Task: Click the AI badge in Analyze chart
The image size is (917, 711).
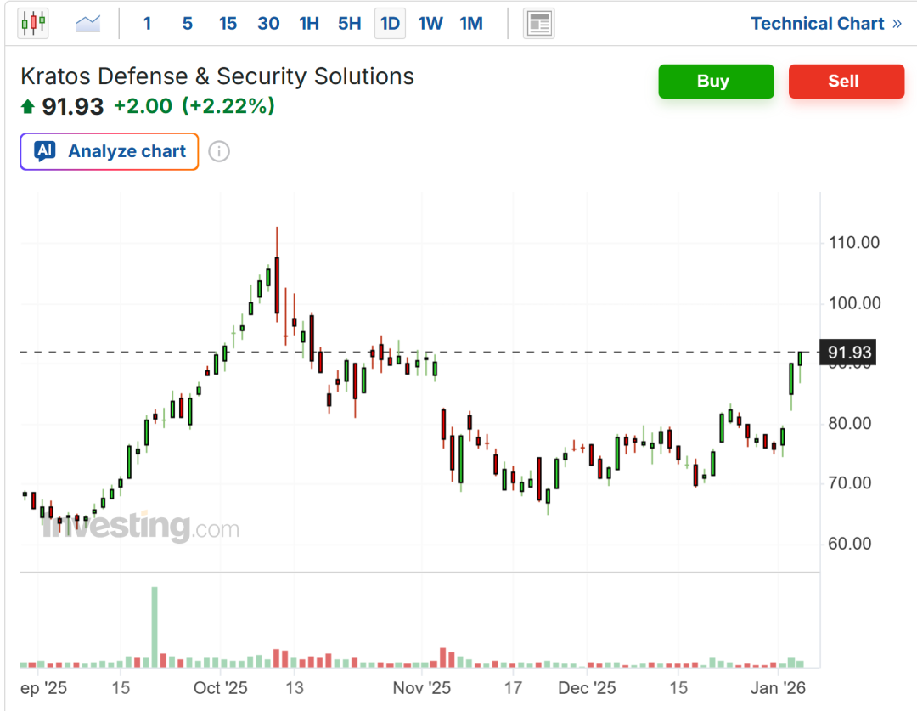Action: [x=45, y=151]
